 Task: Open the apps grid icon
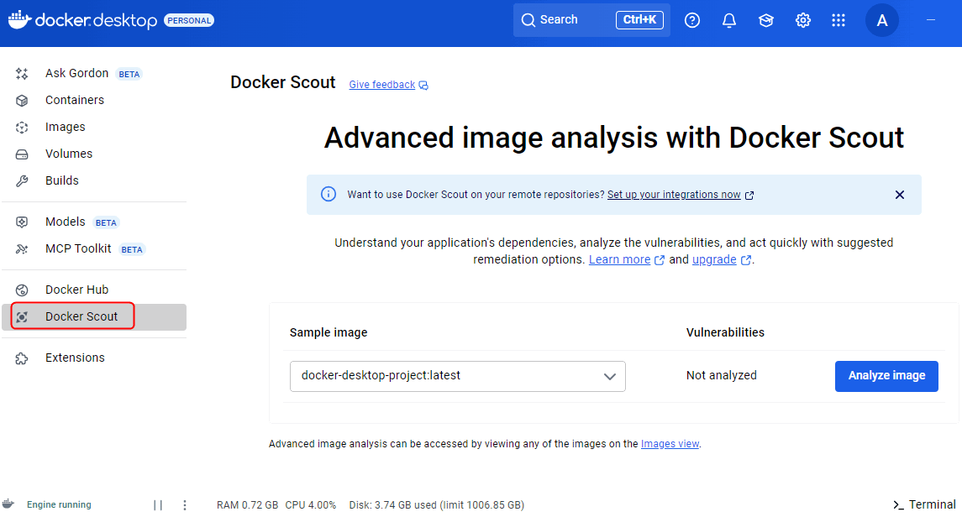(838, 20)
